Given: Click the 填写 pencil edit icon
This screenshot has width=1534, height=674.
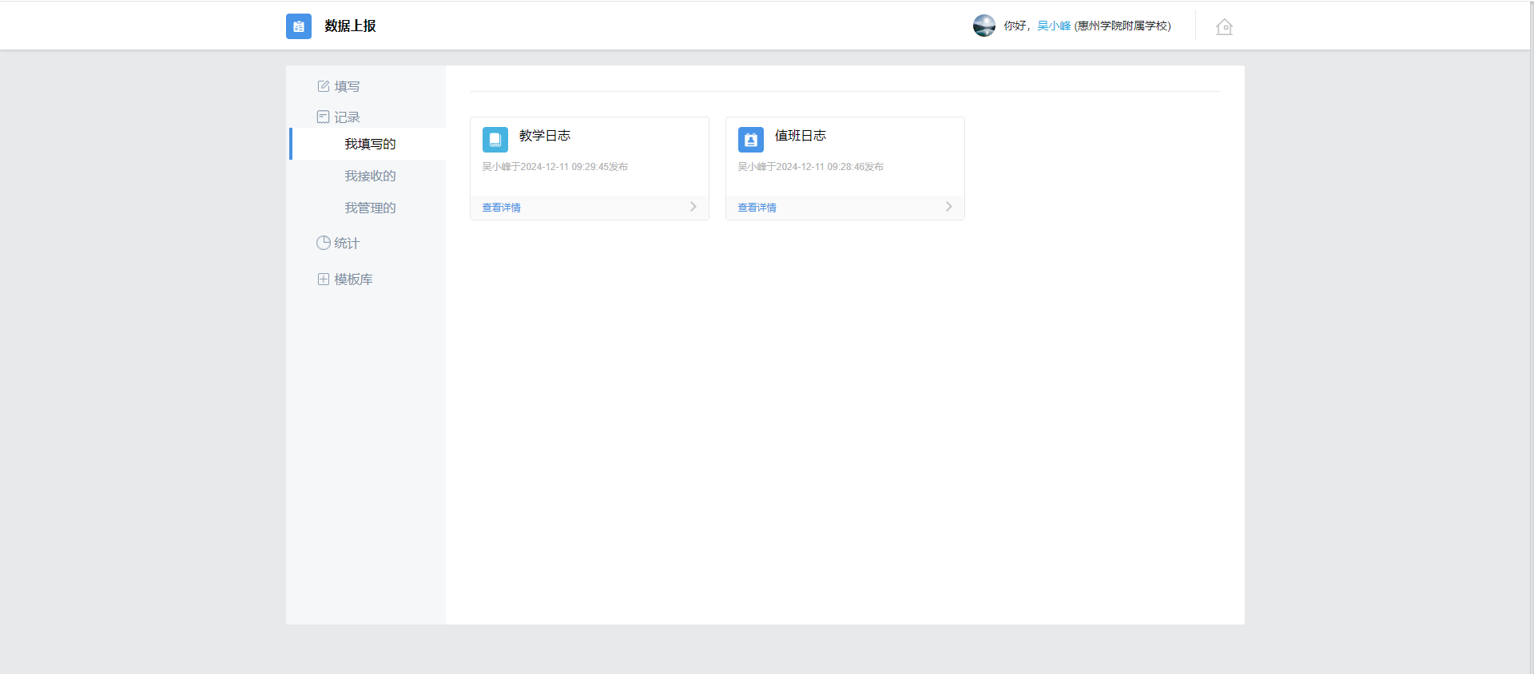Looking at the screenshot, I should click(324, 86).
